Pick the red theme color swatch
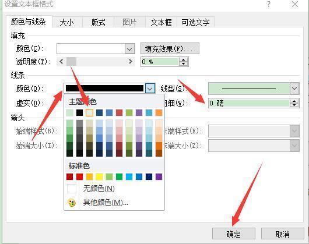Image resolution: width=309 pixels, height=244 pixels. (119, 113)
